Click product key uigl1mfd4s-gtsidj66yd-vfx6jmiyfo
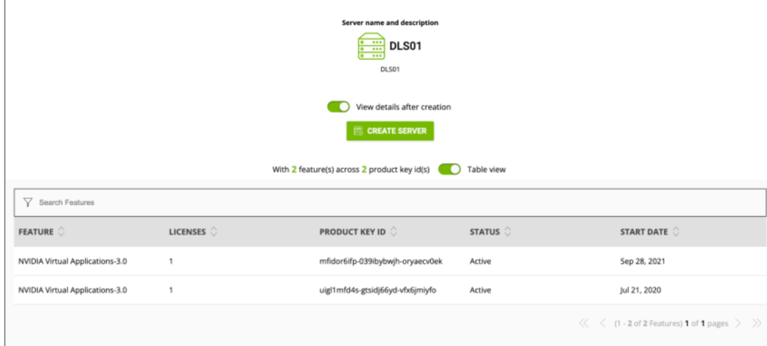This screenshot has width=767, height=346. click(377, 290)
